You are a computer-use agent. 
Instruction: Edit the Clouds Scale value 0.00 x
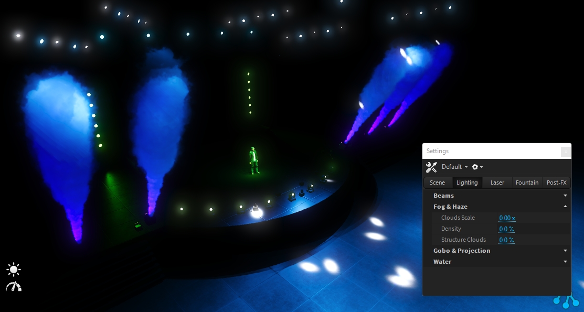[507, 218]
